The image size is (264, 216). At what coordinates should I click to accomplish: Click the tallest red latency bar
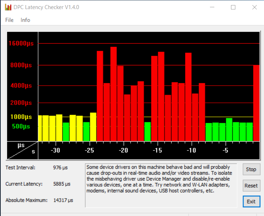(x=114, y=94)
